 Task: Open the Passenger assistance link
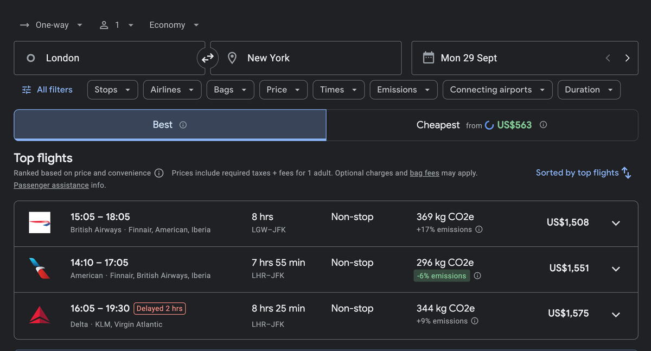tap(51, 186)
